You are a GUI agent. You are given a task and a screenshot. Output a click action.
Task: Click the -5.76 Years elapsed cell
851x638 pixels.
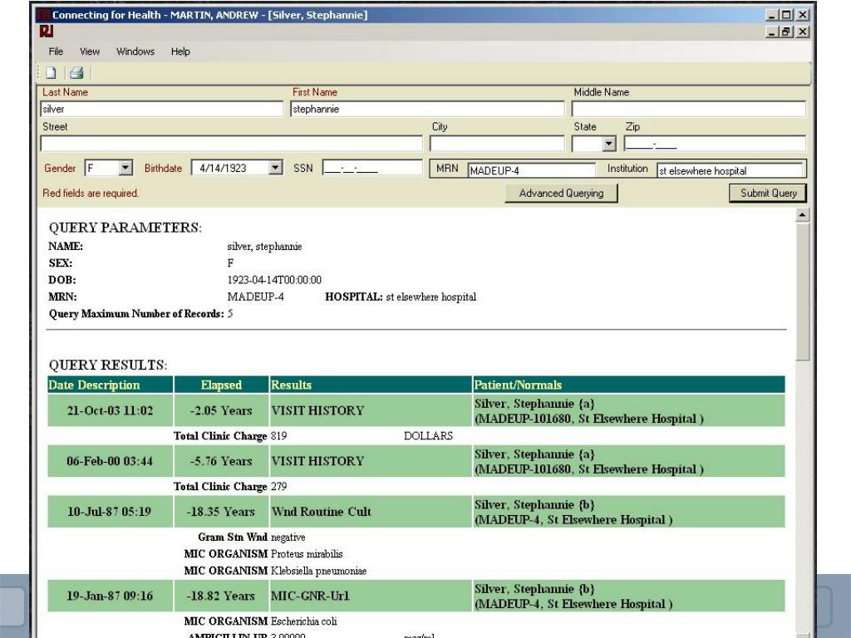(221, 461)
